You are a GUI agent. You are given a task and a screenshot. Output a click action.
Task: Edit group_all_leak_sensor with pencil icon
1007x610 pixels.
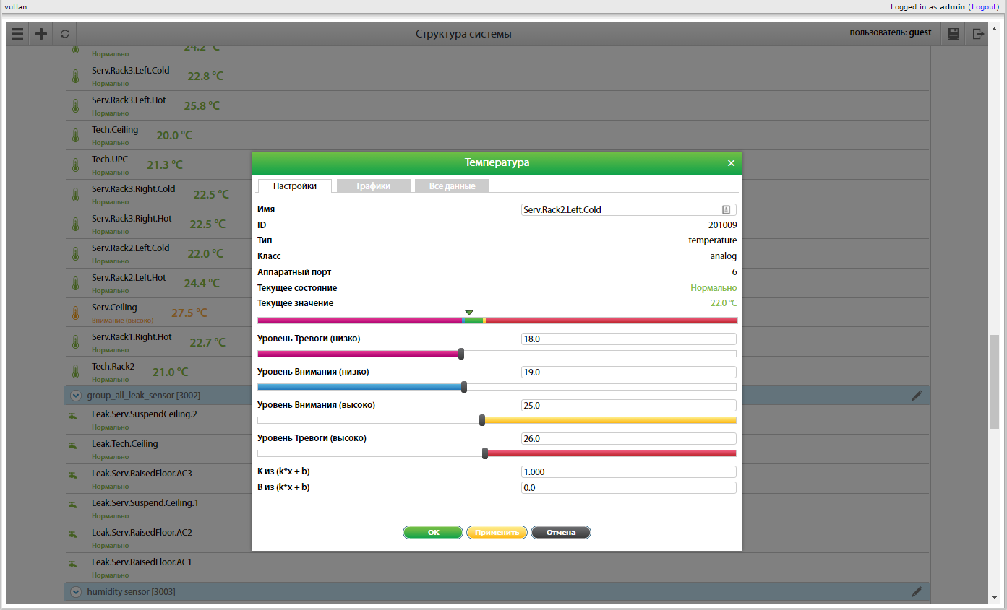coord(917,396)
